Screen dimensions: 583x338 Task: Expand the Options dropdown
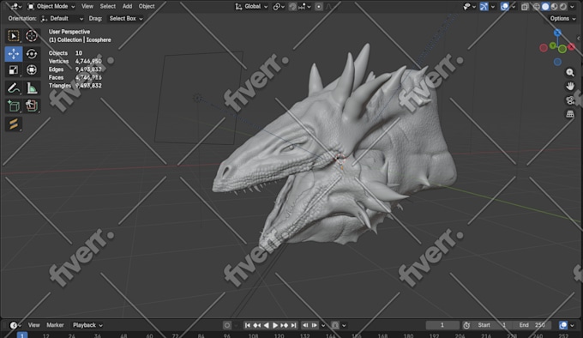(x=562, y=19)
